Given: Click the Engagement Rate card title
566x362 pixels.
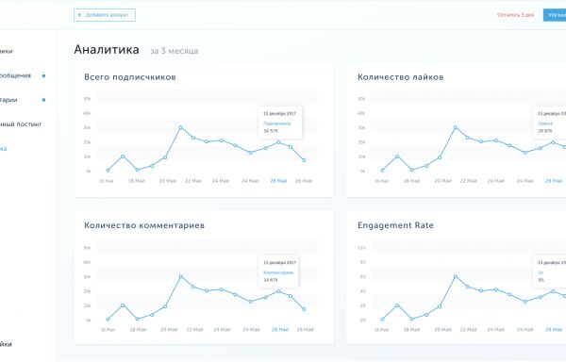Looking at the screenshot, I should pos(395,225).
